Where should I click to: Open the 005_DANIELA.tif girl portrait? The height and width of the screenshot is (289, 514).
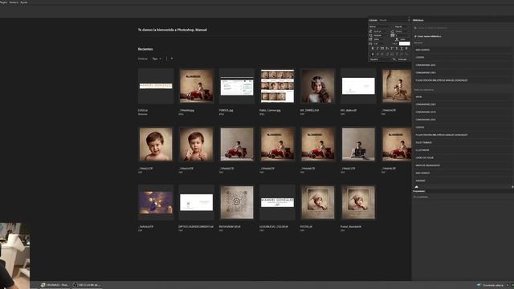318,86
